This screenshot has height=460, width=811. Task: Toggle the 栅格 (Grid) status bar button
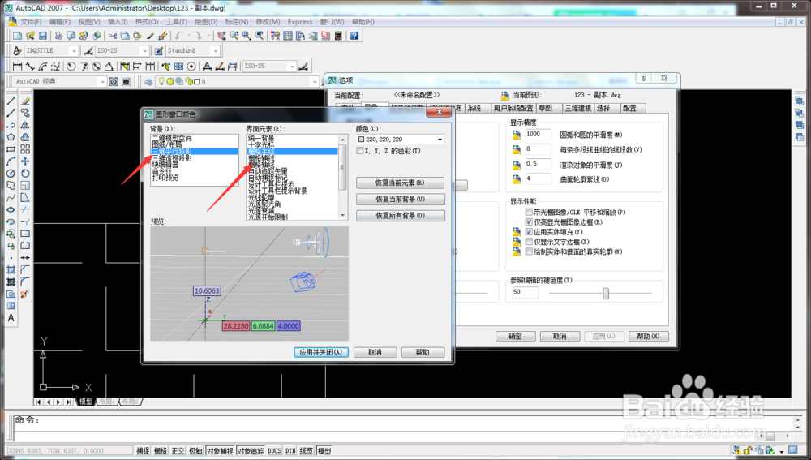[x=161, y=451]
